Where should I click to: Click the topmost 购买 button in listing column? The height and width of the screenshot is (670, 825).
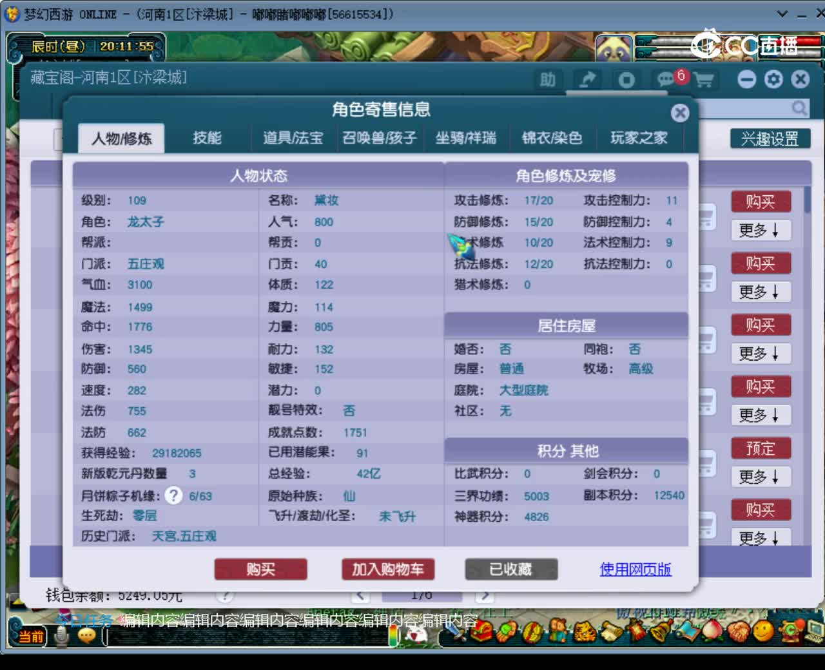pos(761,202)
